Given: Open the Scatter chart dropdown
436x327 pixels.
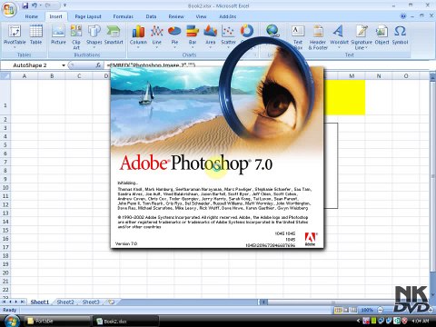Looking at the screenshot, I should pos(228,36).
